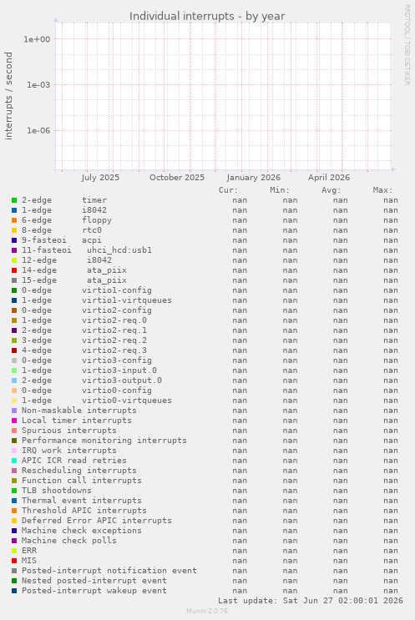Click the graph title Individual interrupts - by year
The height and width of the screenshot is (620, 415).
pos(207,16)
